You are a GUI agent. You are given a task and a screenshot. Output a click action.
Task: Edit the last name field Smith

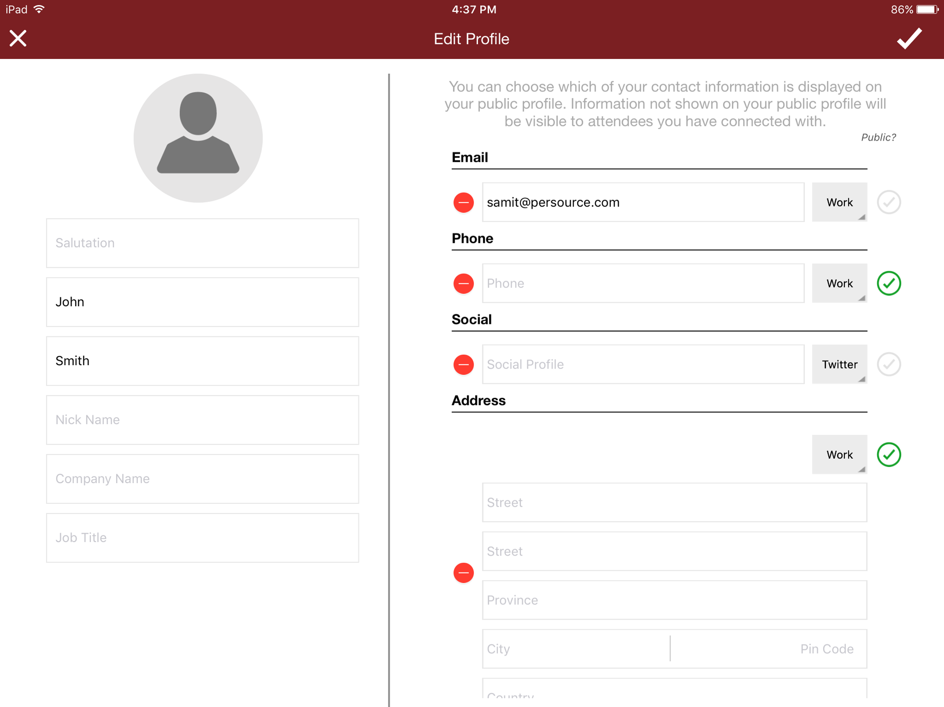[202, 361]
